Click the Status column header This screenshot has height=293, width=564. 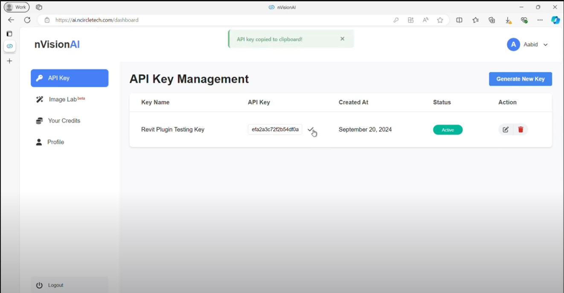point(442,102)
